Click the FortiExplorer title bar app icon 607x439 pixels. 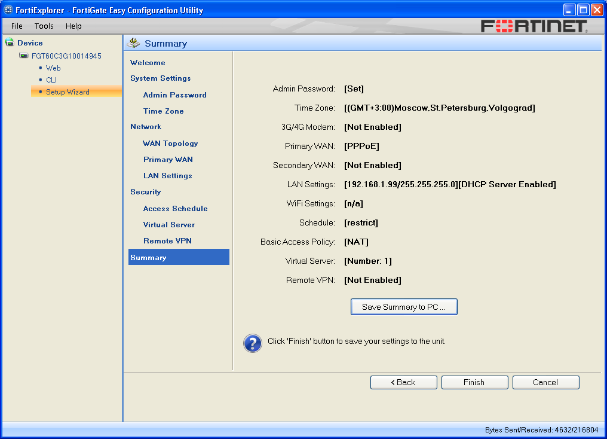coord(8,10)
